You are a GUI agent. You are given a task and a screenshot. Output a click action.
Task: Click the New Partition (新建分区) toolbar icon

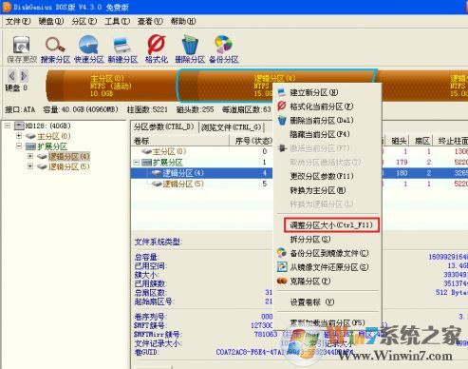pos(122,46)
